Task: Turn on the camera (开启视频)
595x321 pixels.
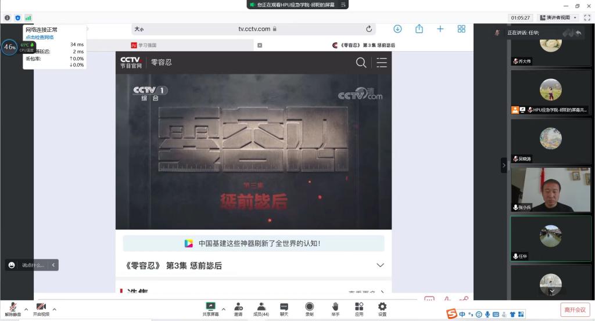Action: (x=41, y=309)
